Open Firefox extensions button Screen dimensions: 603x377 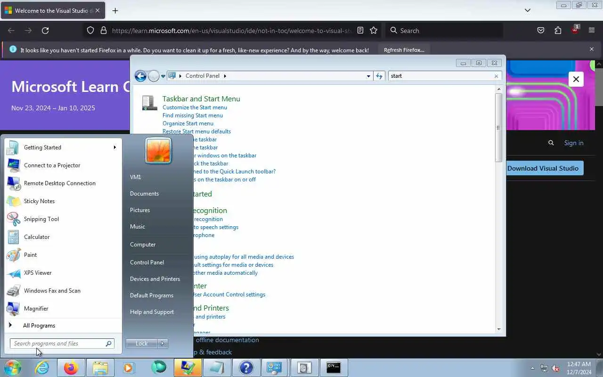558,31
